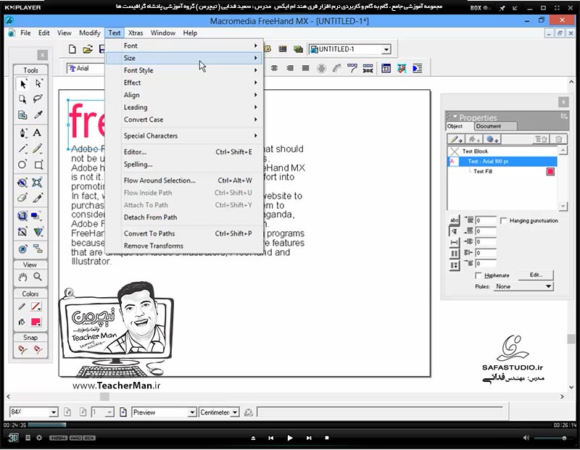Click the align center icon in text toolbar

pos(274,68)
